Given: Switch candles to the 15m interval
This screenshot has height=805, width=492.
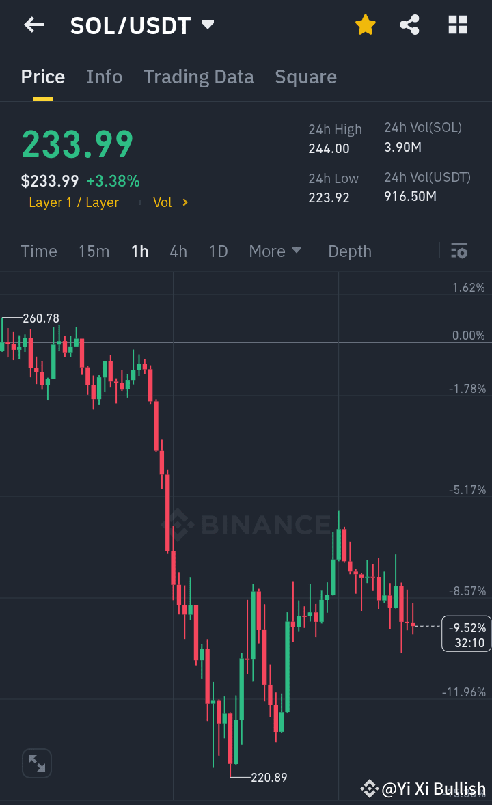Looking at the screenshot, I should [x=94, y=251].
